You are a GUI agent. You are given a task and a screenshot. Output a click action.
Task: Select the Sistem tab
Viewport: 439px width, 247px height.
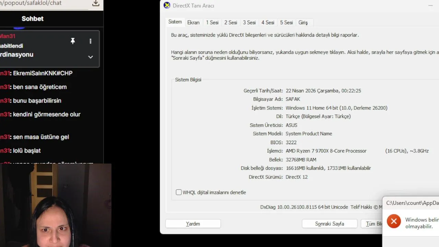click(175, 22)
